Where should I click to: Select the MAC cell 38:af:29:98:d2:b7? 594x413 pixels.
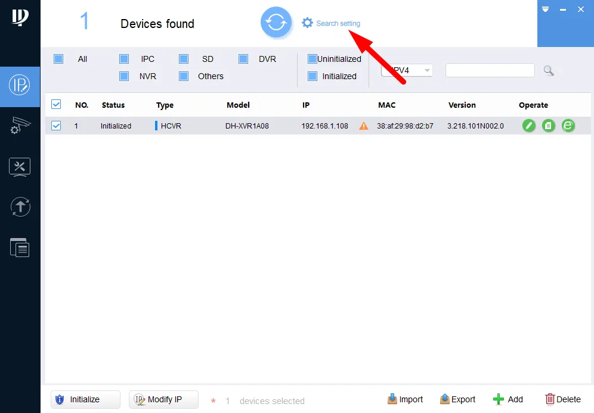point(405,126)
